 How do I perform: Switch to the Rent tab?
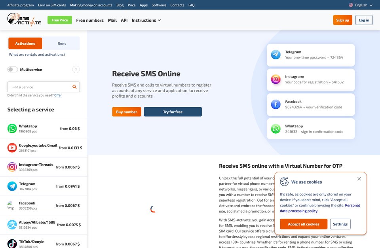62,44
